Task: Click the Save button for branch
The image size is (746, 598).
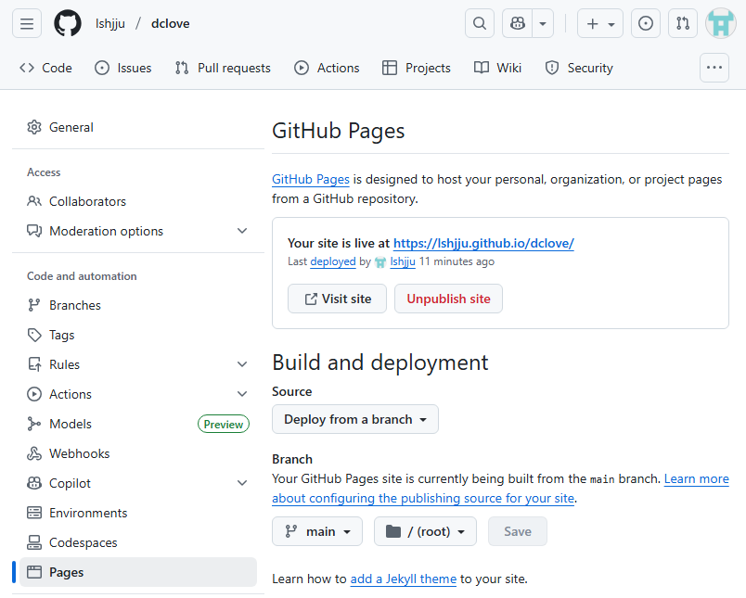Action: pos(518,531)
